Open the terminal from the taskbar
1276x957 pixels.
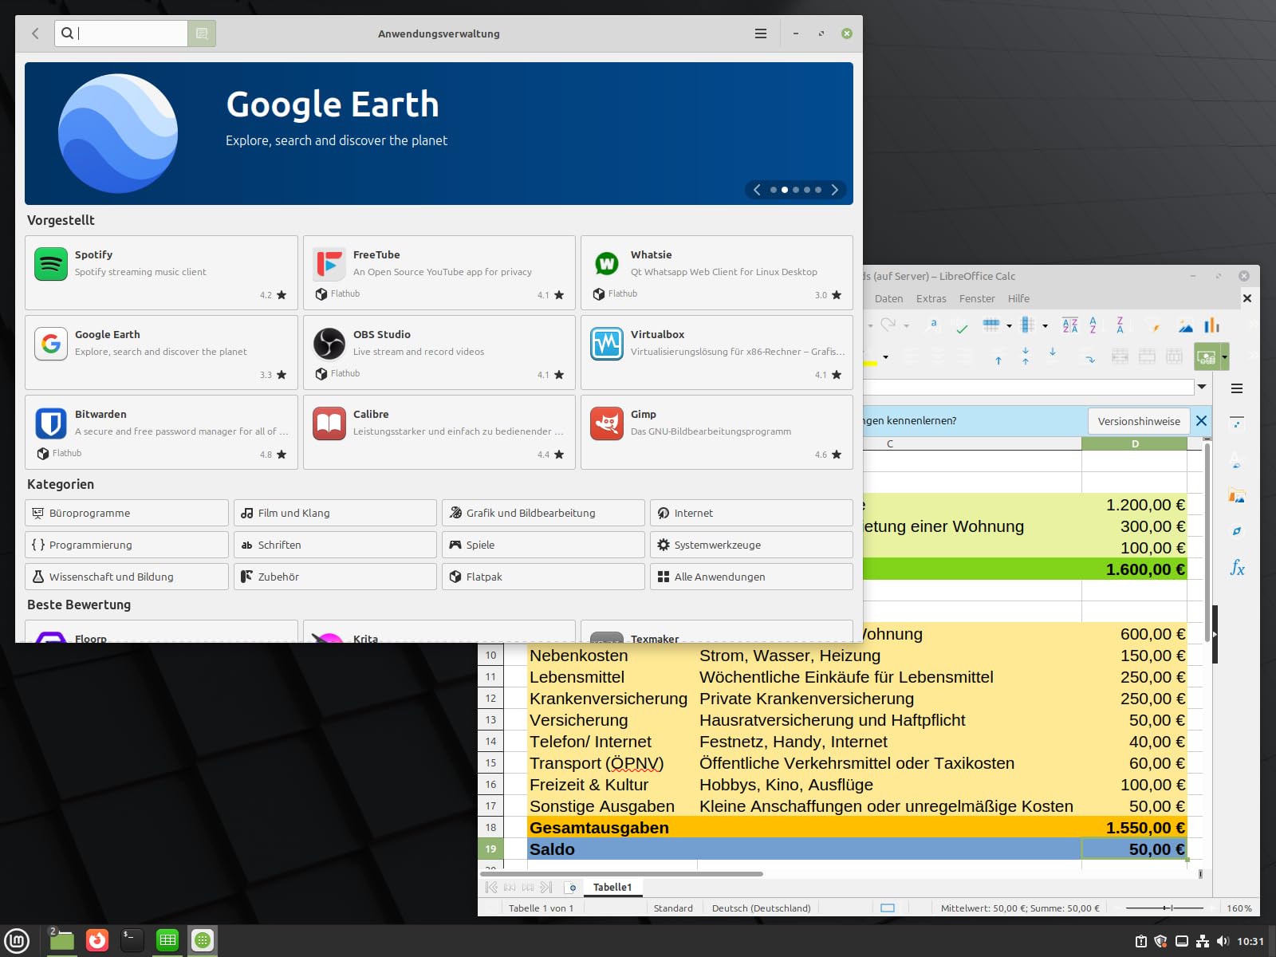[x=132, y=941]
